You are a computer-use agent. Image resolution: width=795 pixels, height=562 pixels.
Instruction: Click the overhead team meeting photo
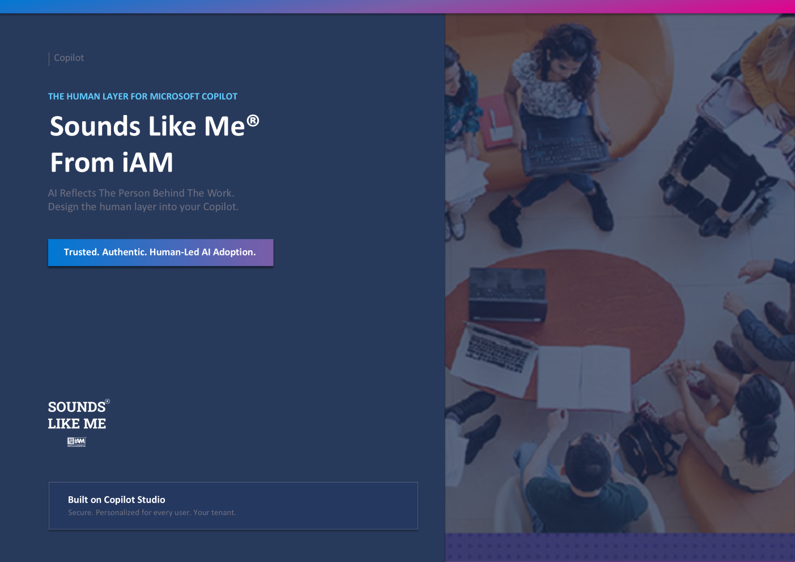coord(620,273)
